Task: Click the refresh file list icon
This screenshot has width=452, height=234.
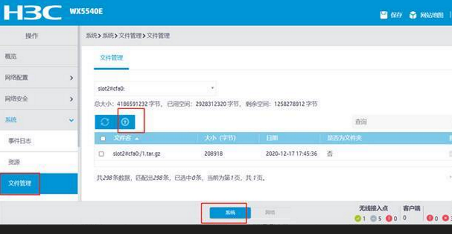Action: [105, 122]
